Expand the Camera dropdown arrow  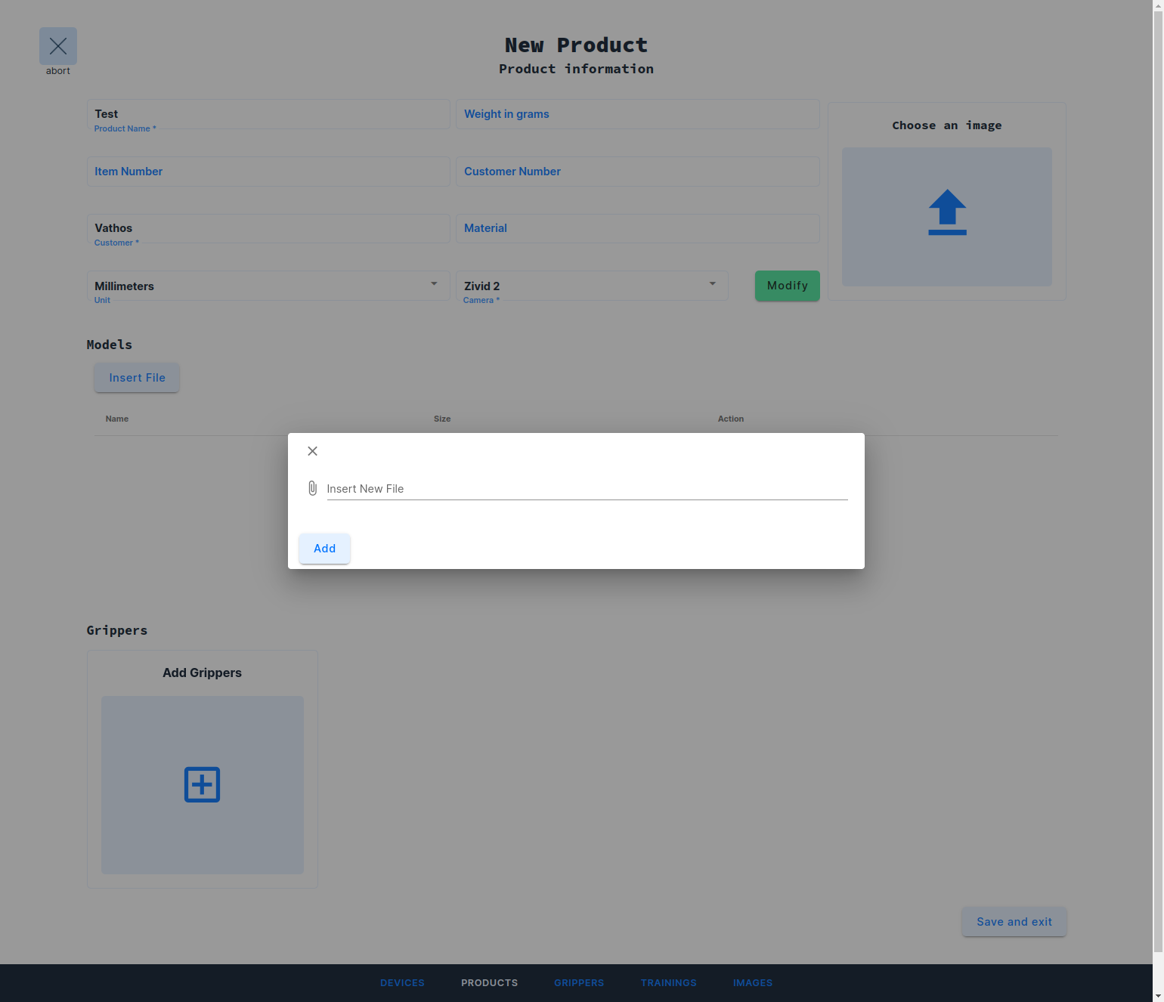click(712, 284)
